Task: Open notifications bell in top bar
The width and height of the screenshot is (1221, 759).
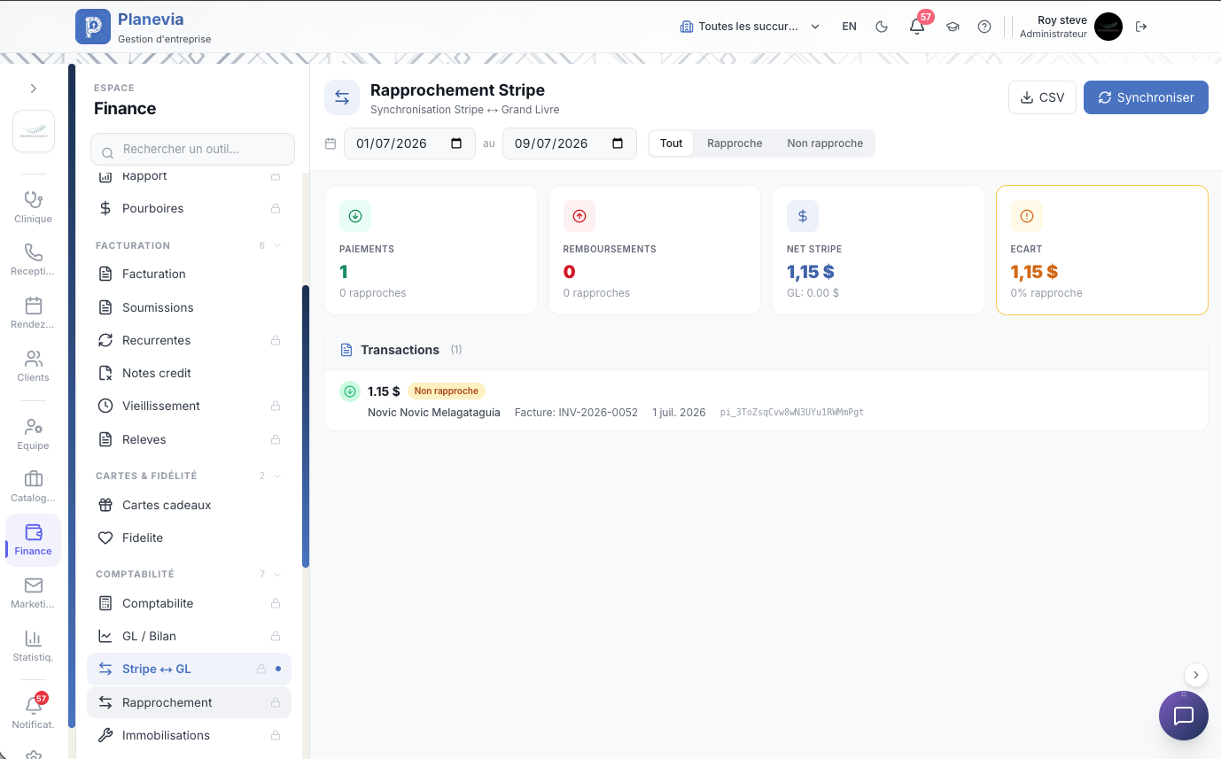Action: click(917, 27)
